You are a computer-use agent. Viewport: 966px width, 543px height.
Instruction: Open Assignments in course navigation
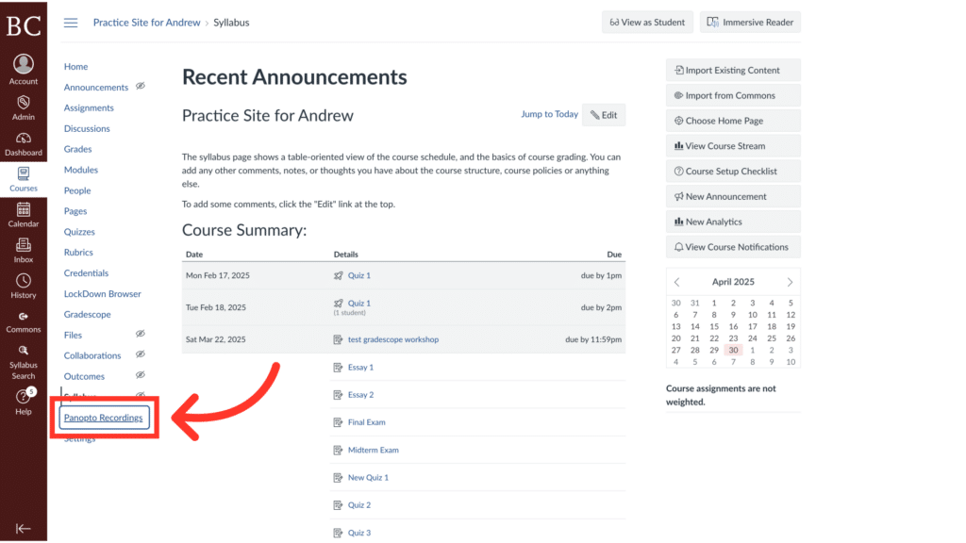pos(89,107)
